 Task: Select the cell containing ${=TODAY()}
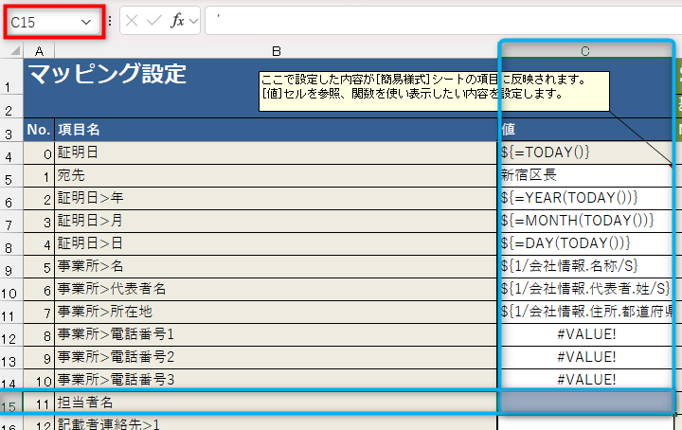point(584,152)
